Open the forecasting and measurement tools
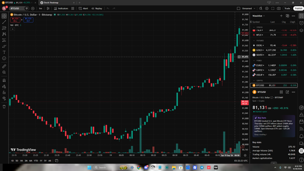Viewport: 304px width, 171px height. [x=4, y=40]
